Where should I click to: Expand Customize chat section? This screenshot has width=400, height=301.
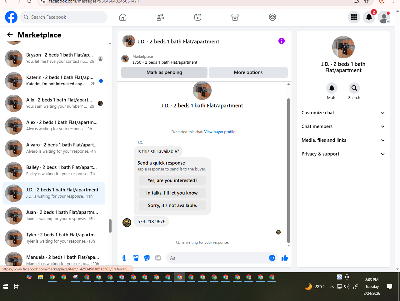[343, 113]
